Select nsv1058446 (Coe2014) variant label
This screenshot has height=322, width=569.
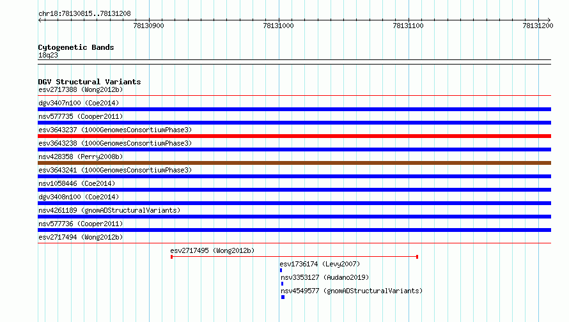point(77,183)
